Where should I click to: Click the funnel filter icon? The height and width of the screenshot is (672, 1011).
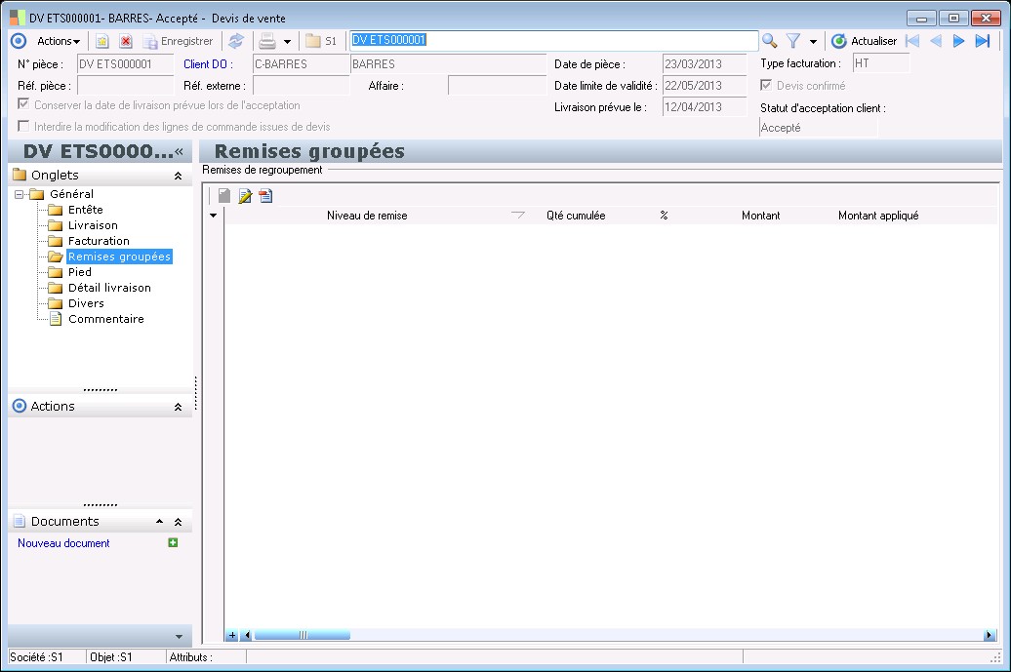click(x=793, y=41)
